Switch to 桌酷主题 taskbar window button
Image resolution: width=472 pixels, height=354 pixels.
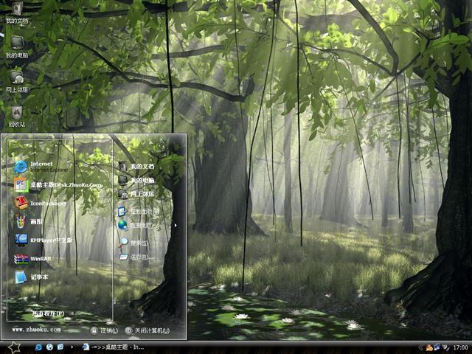click(x=114, y=347)
